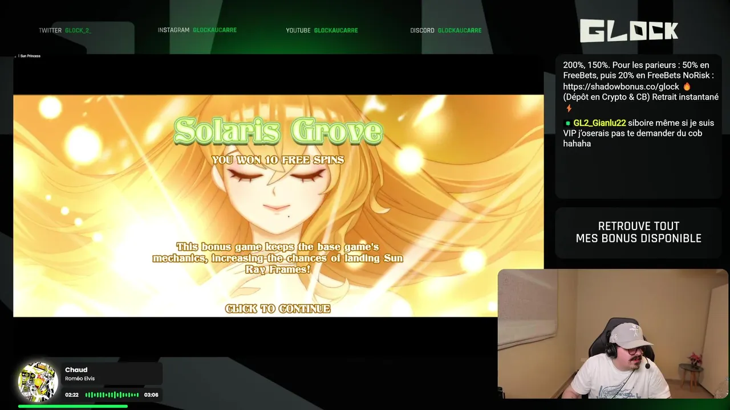Click the green song progress bar

click(73, 406)
